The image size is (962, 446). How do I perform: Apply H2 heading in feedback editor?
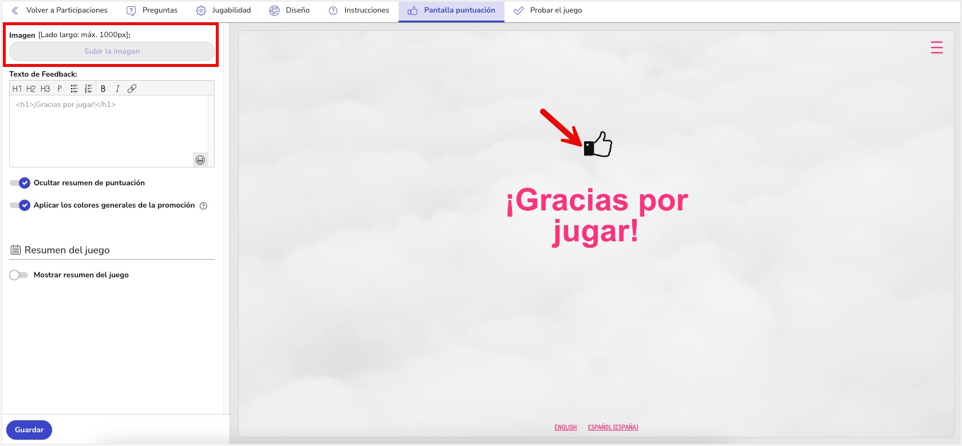pyautogui.click(x=31, y=89)
